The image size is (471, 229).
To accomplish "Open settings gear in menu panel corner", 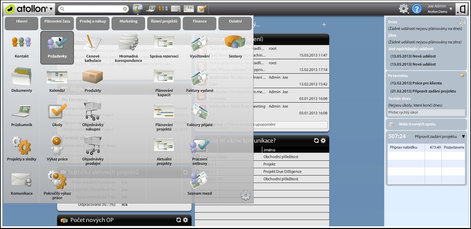I will [x=246, y=195].
